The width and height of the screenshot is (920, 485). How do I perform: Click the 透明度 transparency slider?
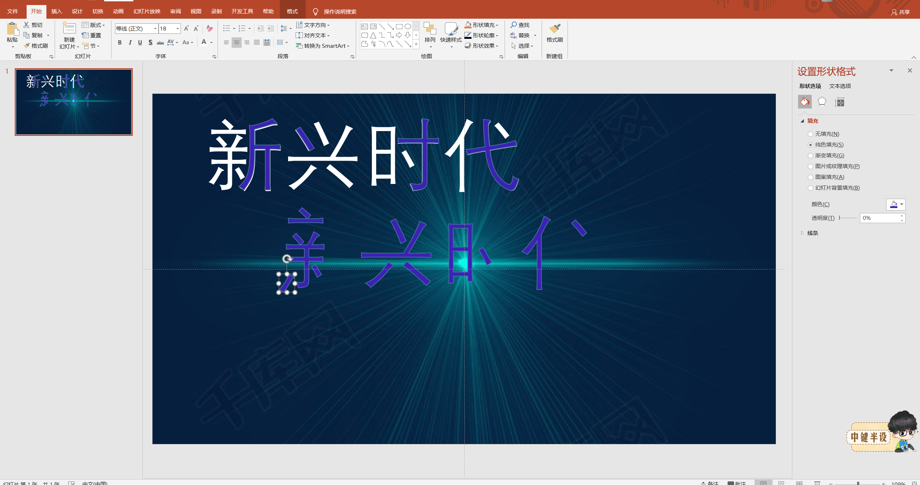point(848,218)
